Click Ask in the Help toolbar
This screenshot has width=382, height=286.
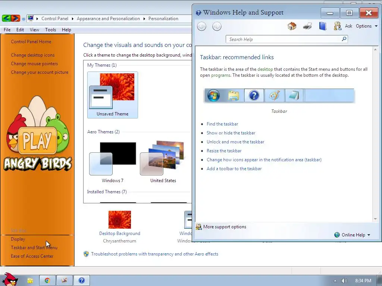tap(348, 26)
